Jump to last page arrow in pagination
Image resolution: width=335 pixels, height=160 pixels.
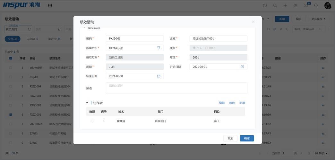click(309, 153)
